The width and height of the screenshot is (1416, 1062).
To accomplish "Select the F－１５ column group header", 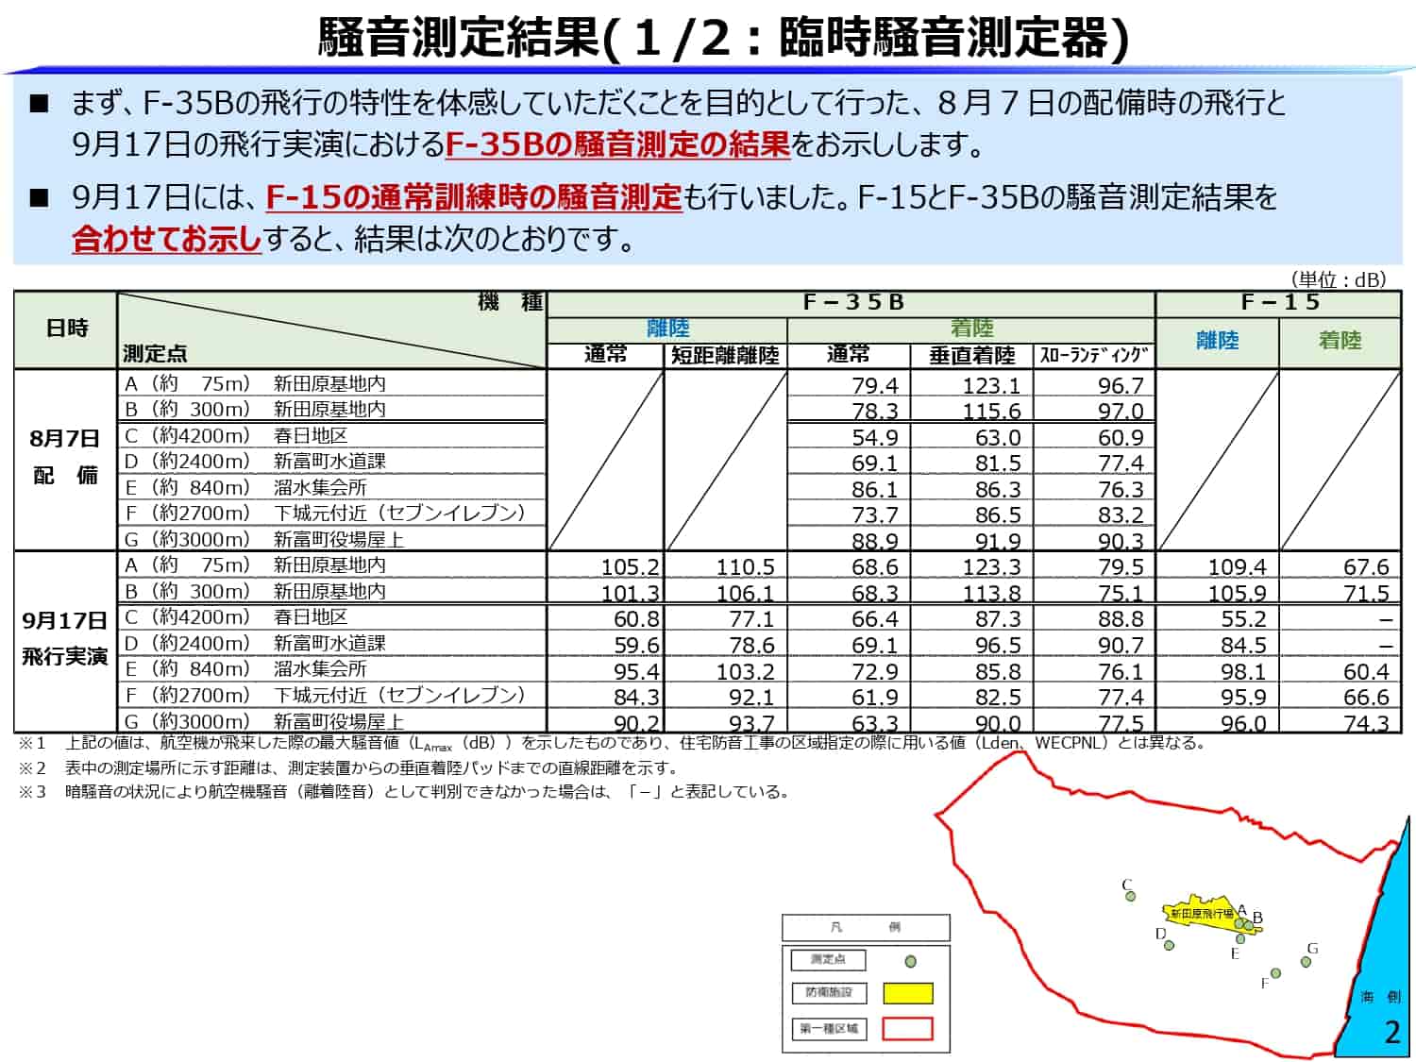I will 1278,303.
